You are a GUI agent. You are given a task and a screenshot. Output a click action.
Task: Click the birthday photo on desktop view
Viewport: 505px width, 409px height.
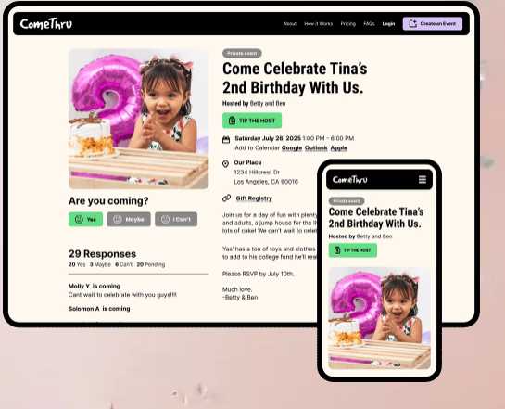tap(138, 119)
